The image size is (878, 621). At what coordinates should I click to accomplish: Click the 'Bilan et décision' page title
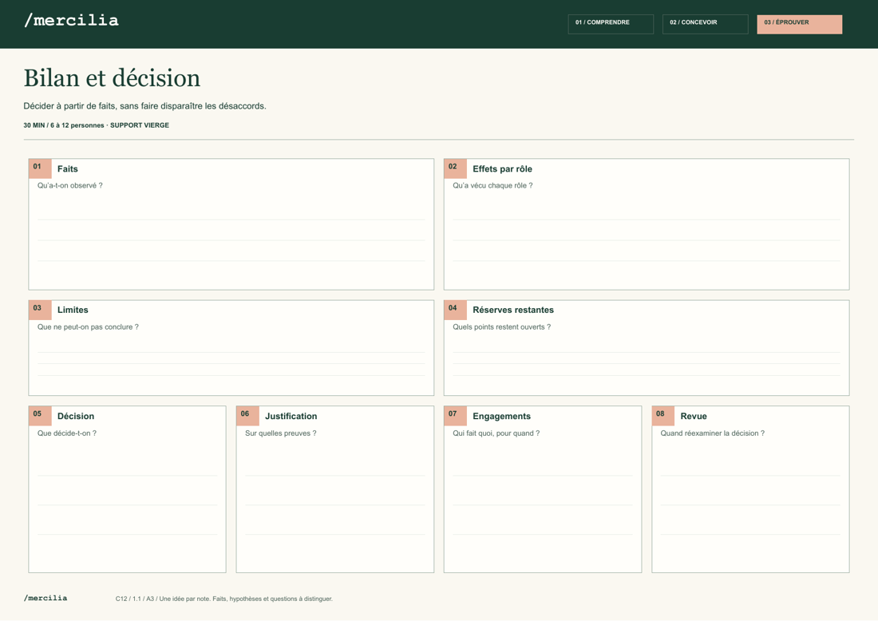pos(112,78)
